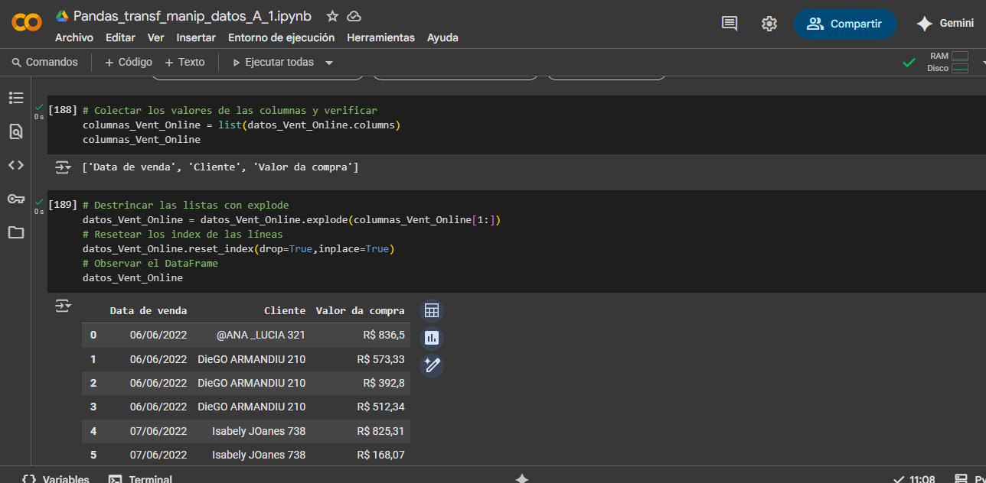Viewport: 986px width, 483px height.
Task: Add a text cell with + Texto
Action: (x=184, y=63)
